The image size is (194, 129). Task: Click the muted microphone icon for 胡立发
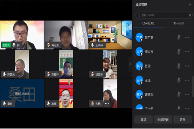point(178,52)
